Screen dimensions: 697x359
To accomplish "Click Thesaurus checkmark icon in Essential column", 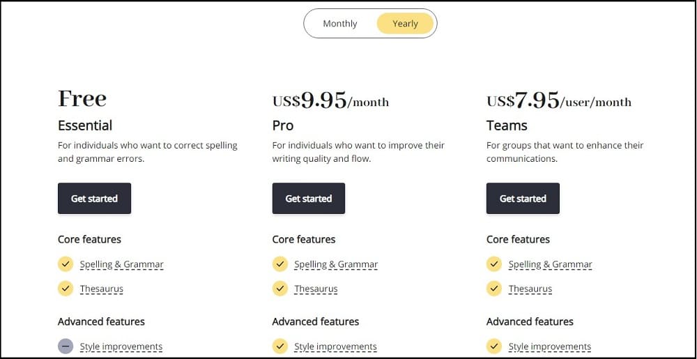I will 66,289.
